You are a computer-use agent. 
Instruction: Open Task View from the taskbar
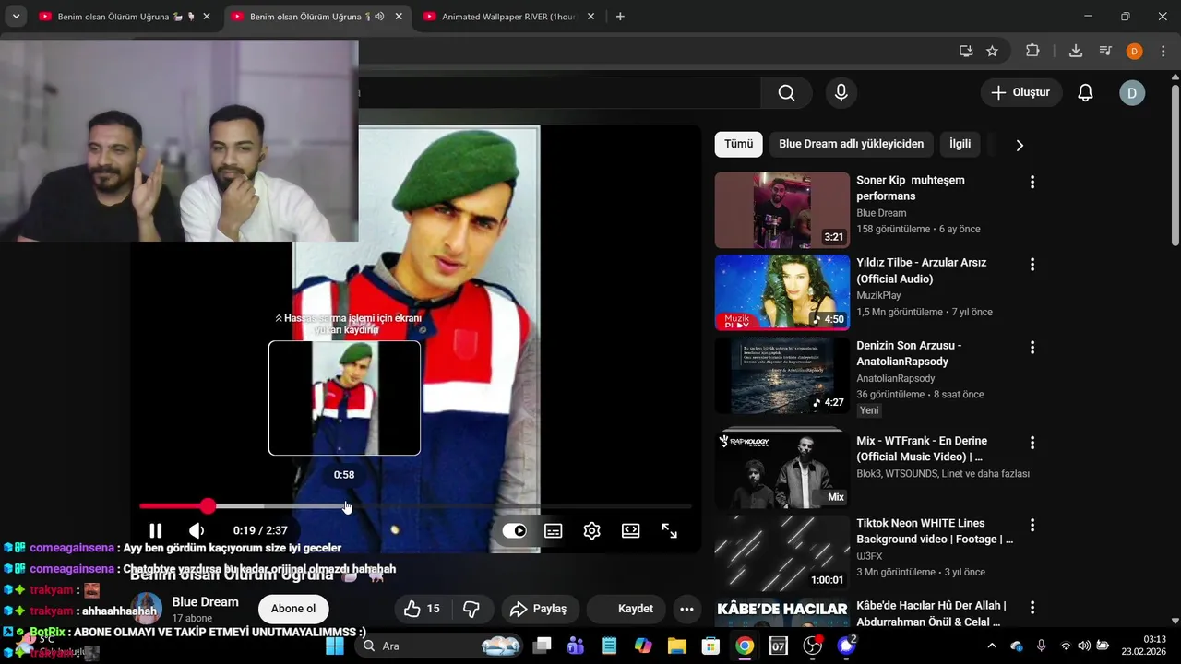coord(542,646)
